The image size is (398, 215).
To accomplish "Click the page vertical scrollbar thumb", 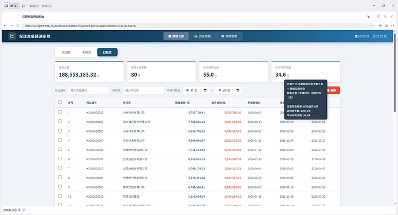I will point(395,73).
